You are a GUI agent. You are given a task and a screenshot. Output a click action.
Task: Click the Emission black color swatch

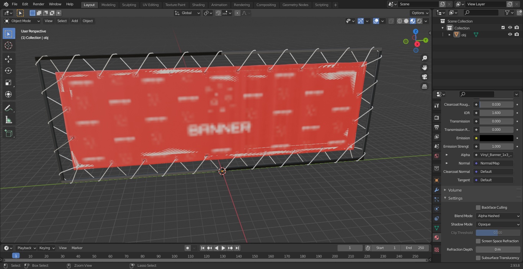496,138
